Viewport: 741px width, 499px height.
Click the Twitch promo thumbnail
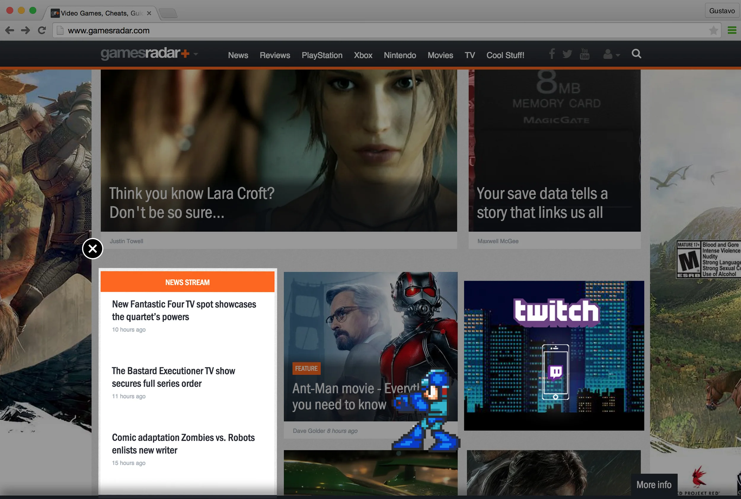coord(554,355)
